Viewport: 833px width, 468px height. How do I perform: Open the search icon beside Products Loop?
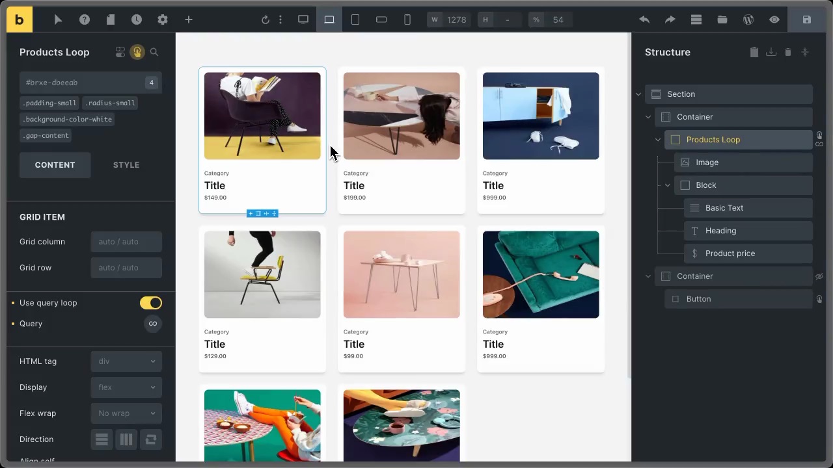(154, 52)
